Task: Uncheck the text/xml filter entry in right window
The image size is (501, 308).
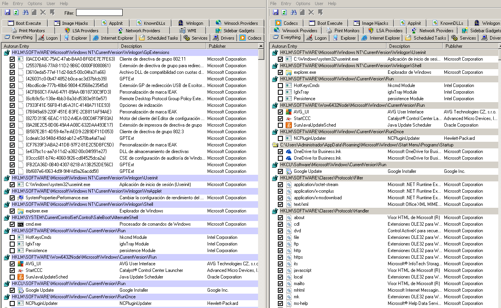Action: coord(280,204)
